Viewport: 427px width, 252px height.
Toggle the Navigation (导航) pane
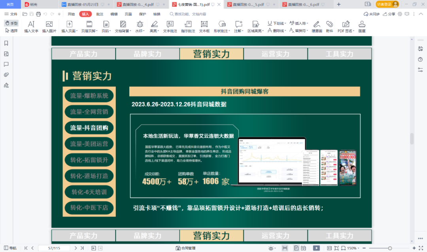tap(10, 248)
